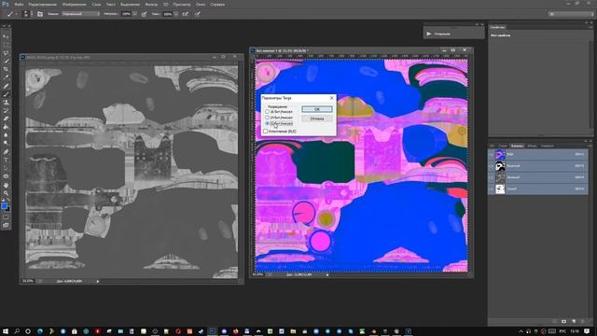Create new channel at Channels panel bottom

574,321
